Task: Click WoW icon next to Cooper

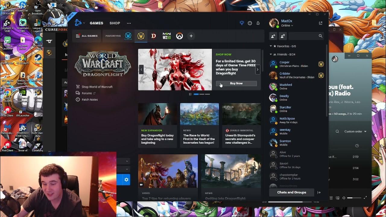Action: click(321, 64)
